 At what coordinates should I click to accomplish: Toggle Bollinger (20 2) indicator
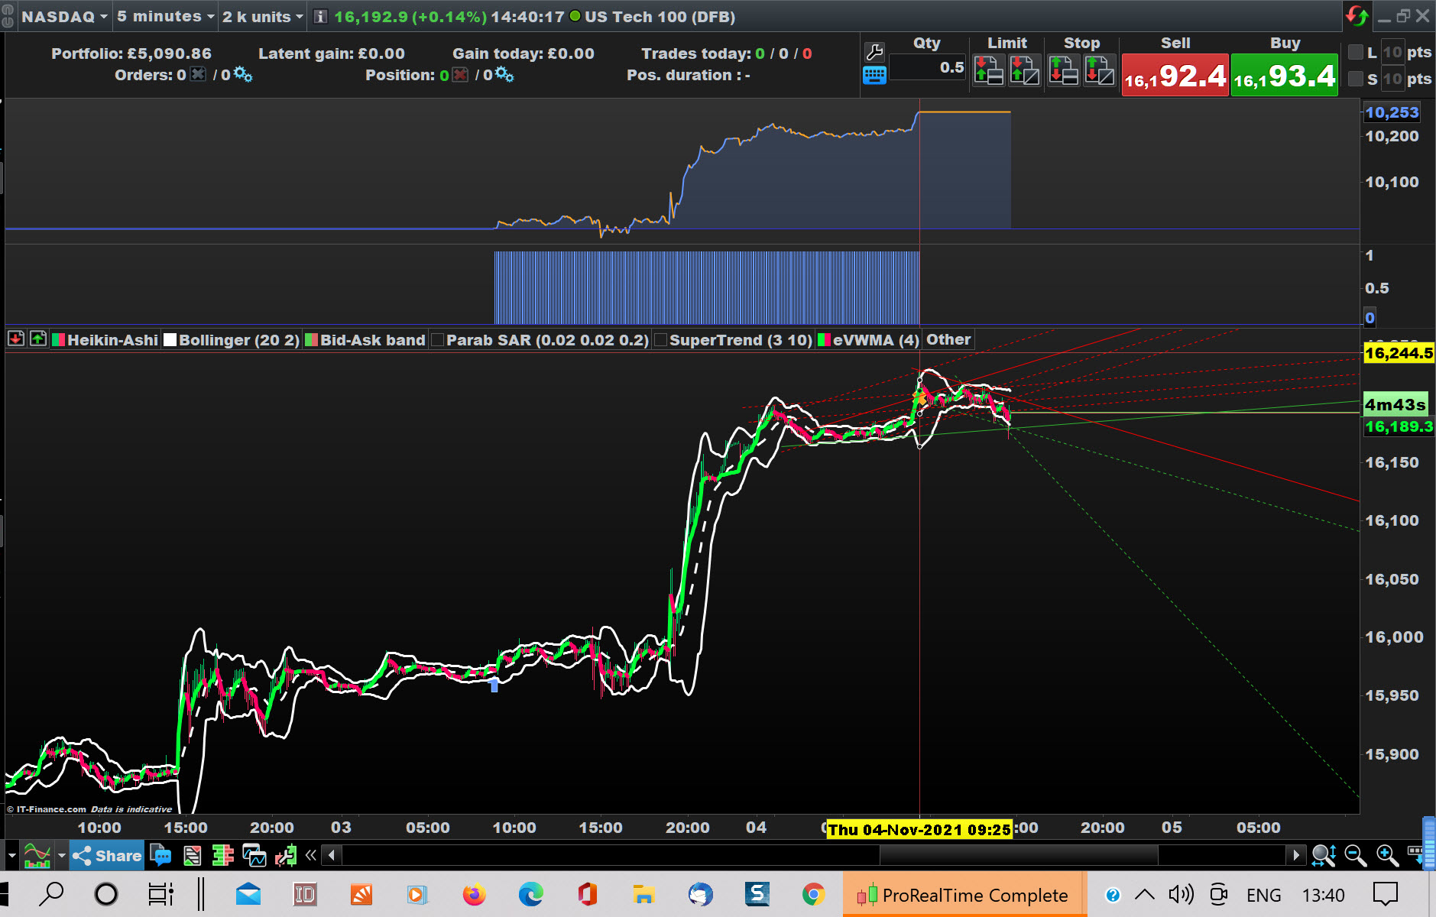[x=232, y=340]
